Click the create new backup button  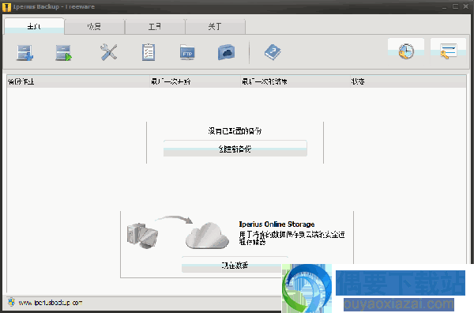click(235, 149)
